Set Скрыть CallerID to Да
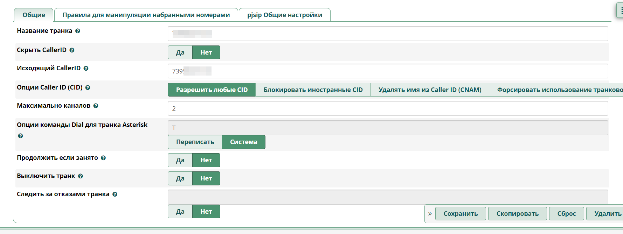This screenshot has height=234, width=623. click(180, 52)
